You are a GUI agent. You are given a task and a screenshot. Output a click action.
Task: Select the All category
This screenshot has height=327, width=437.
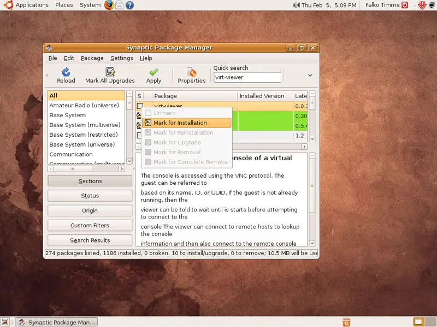(x=86, y=96)
